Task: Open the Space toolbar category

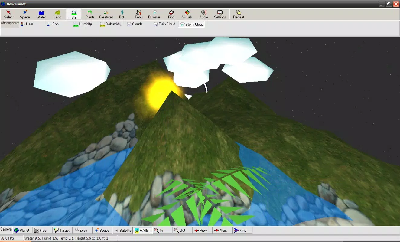Action: 25,15
